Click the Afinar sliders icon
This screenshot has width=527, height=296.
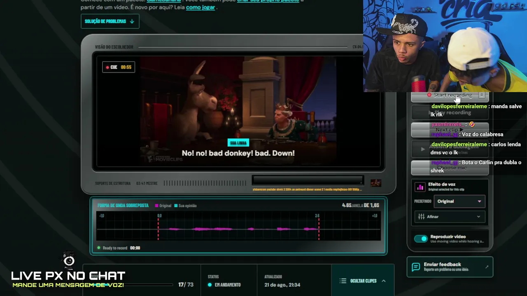click(x=421, y=217)
